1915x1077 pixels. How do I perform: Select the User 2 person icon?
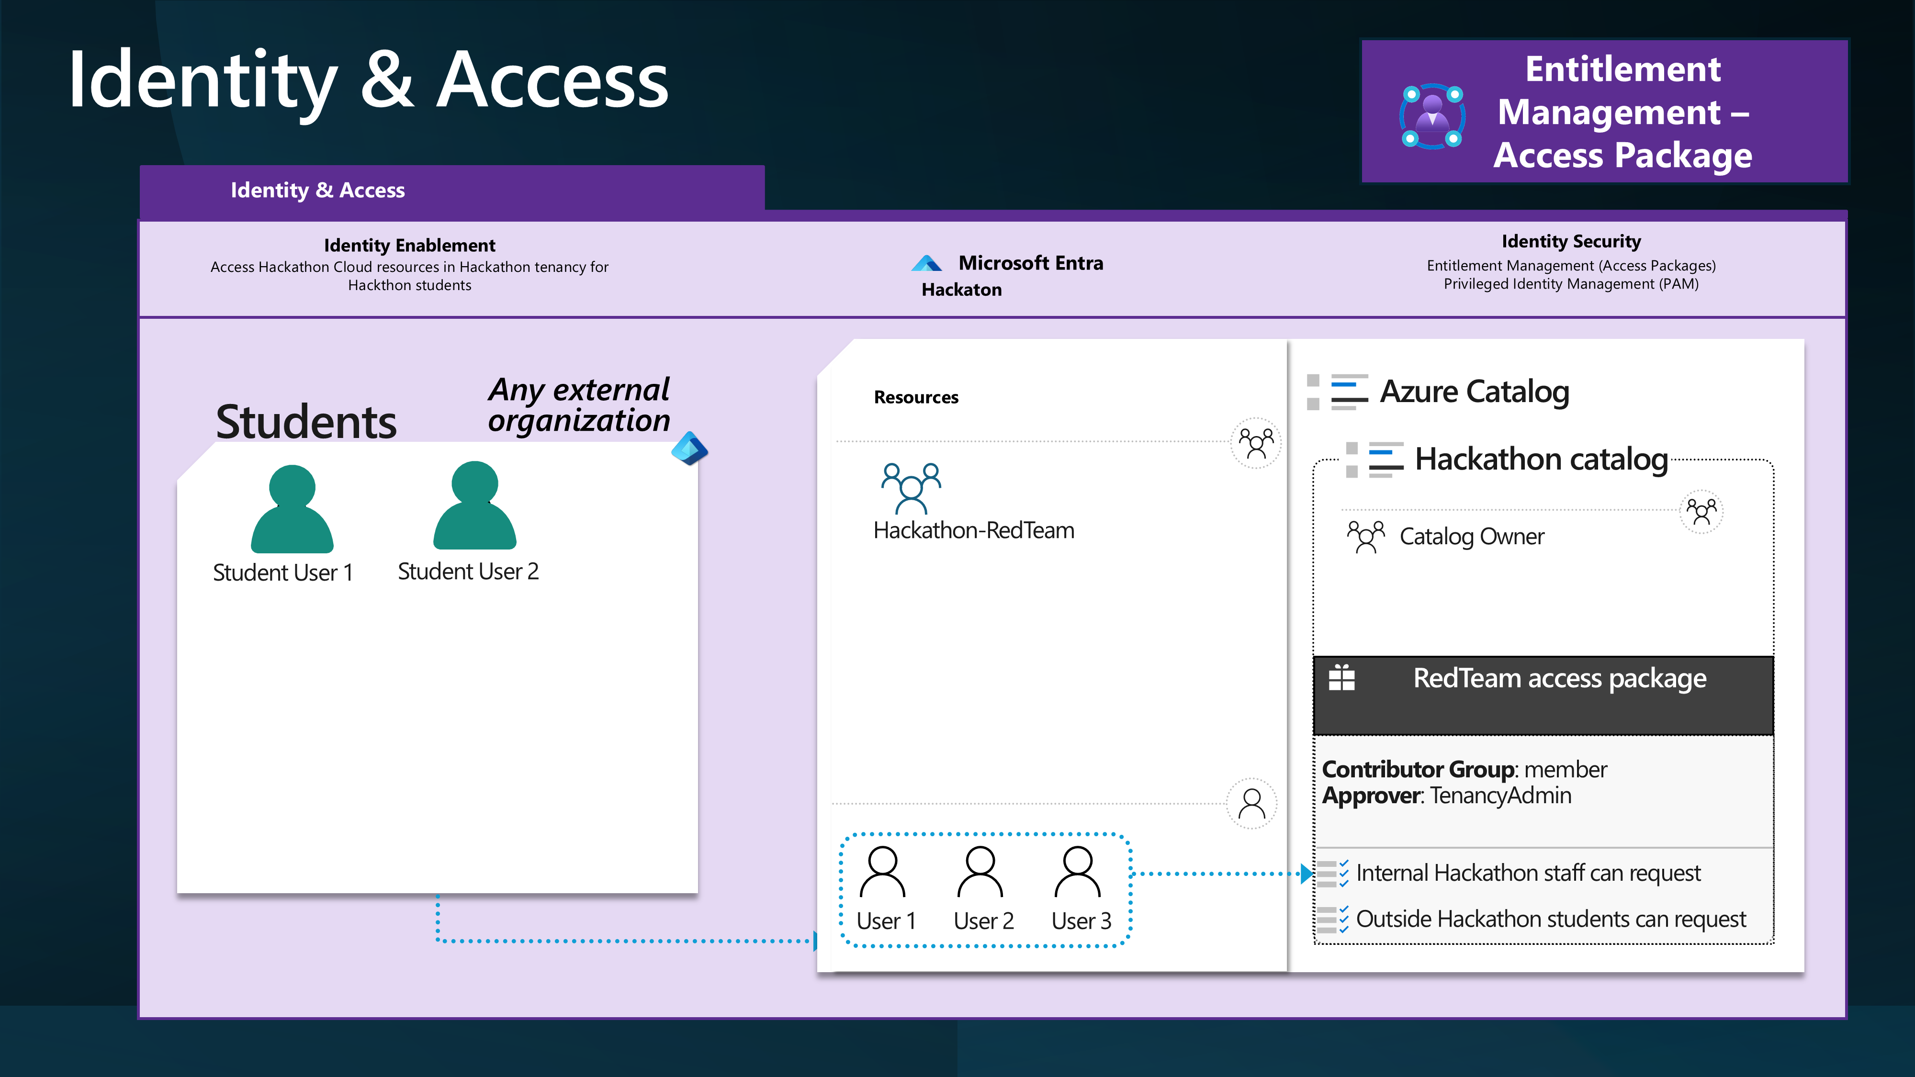click(980, 872)
